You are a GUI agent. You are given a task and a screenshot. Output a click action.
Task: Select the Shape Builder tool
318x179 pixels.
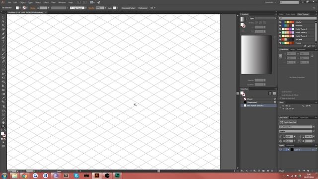pyautogui.click(x=3, y=82)
